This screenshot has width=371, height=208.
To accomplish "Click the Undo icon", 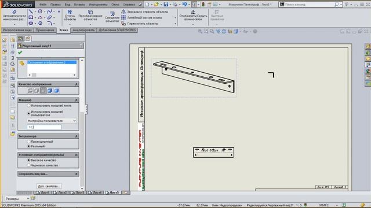I will [x=184, y=4].
